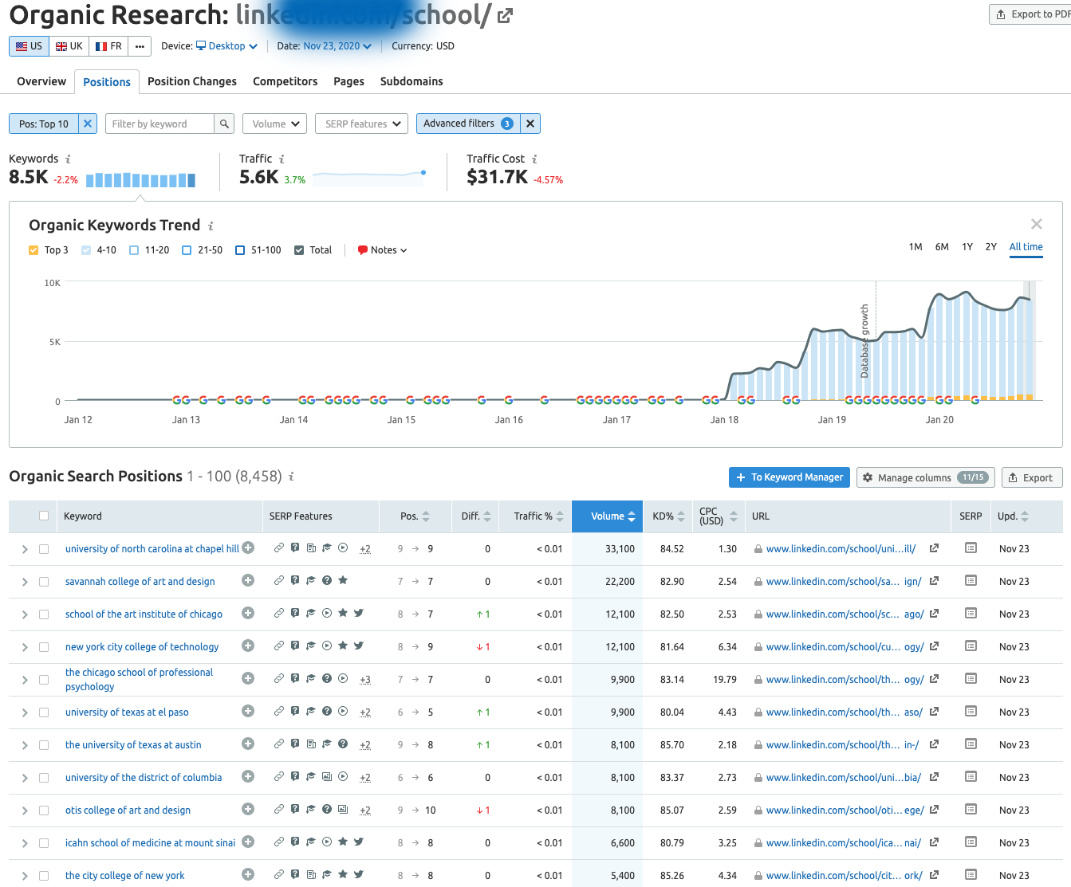
Task: Click Twitter SERP feature icon in art institute row
Action: click(359, 613)
